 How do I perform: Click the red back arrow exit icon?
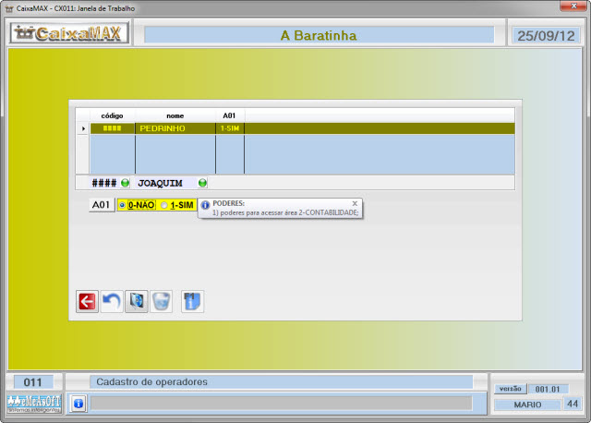point(87,301)
